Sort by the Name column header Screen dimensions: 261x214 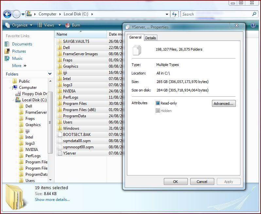pos(81,34)
